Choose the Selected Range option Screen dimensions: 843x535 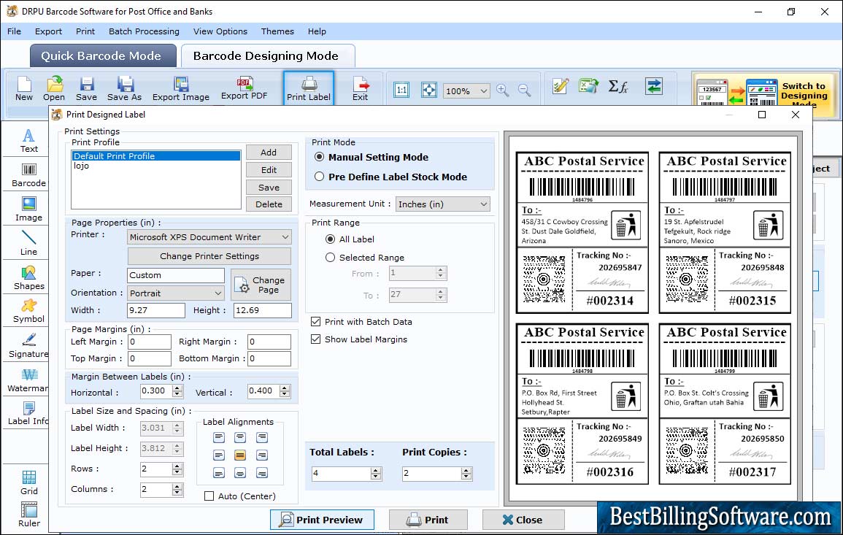[x=330, y=258]
